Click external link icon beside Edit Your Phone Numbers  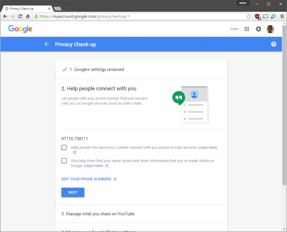[x=115, y=179]
